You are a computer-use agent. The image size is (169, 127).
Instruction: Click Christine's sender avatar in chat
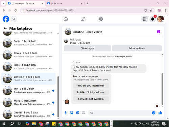[x=67, y=102]
